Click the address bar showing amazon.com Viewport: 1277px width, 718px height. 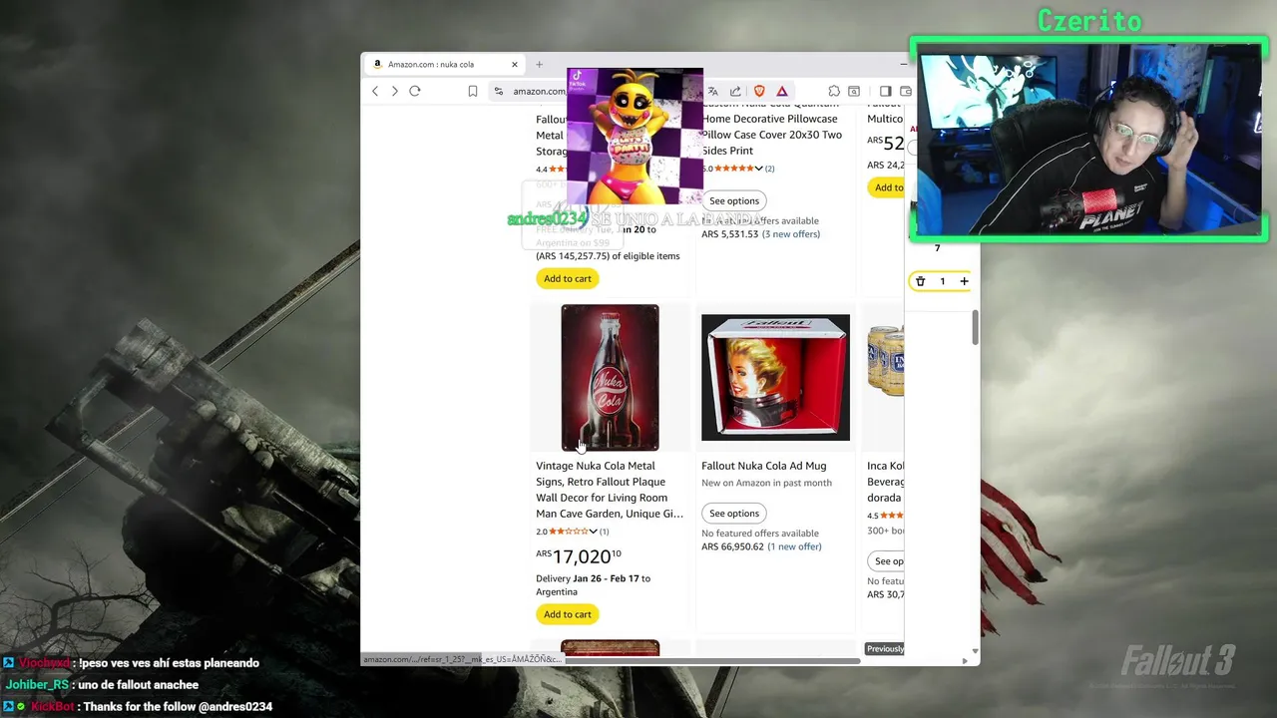click(539, 91)
